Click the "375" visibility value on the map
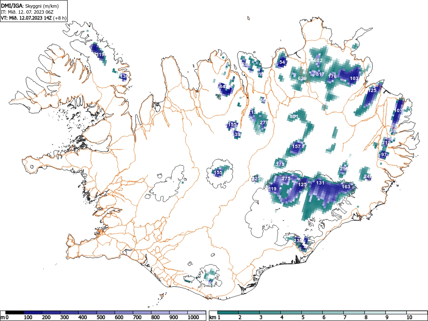Screen dimensions: 428x321 click(x=280, y=164)
